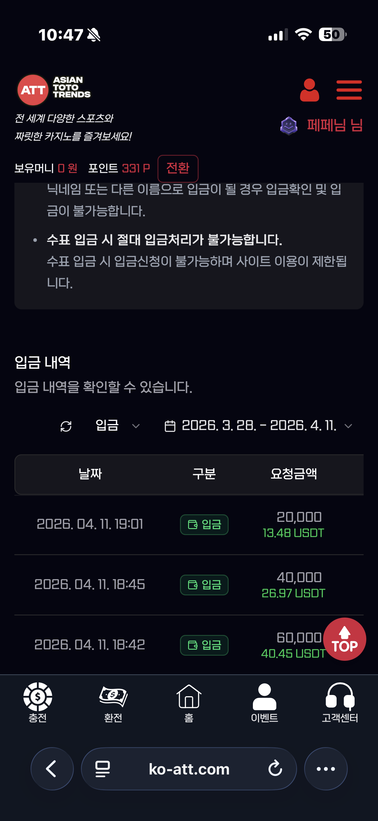Click the refresh icon beside 입금 filter
The width and height of the screenshot is (378, 821).
pyautogui.click(x=66, y=426)
